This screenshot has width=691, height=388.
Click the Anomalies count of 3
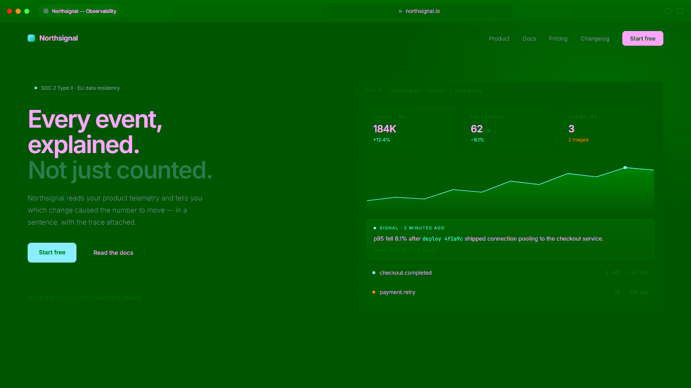pos(571,129)
